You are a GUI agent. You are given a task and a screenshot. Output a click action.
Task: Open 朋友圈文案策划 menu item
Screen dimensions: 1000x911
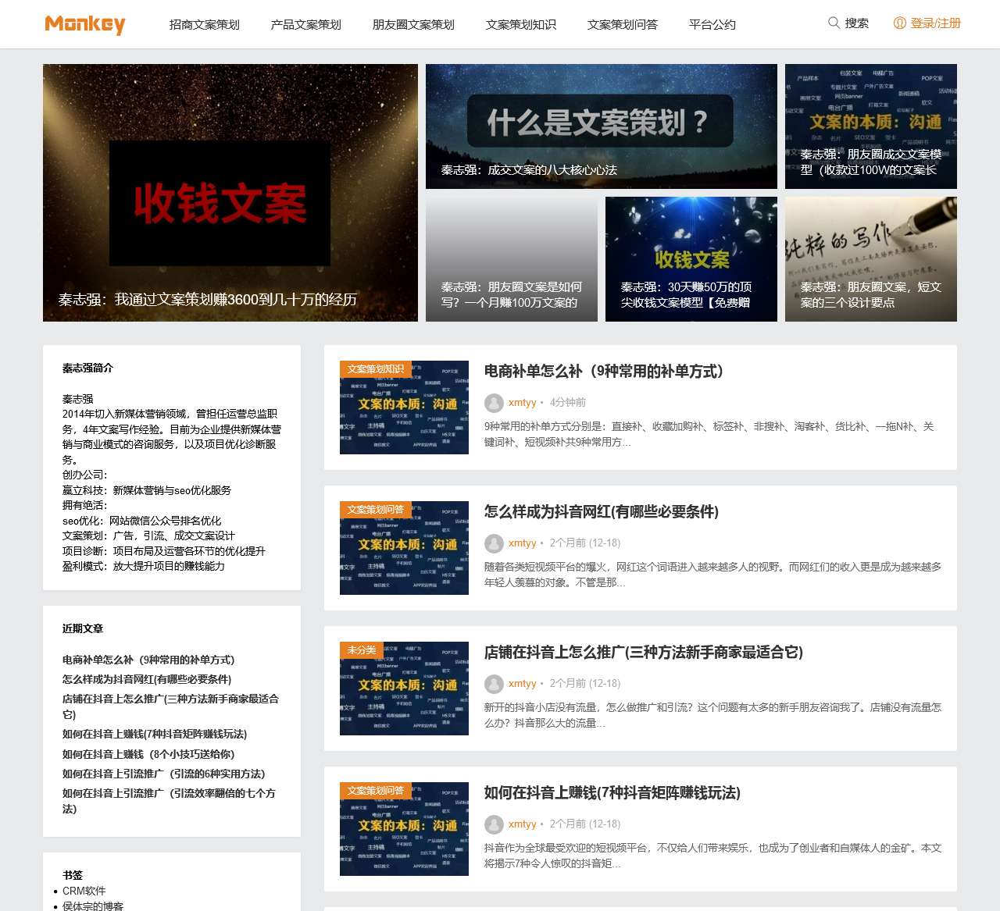[413, 24]
